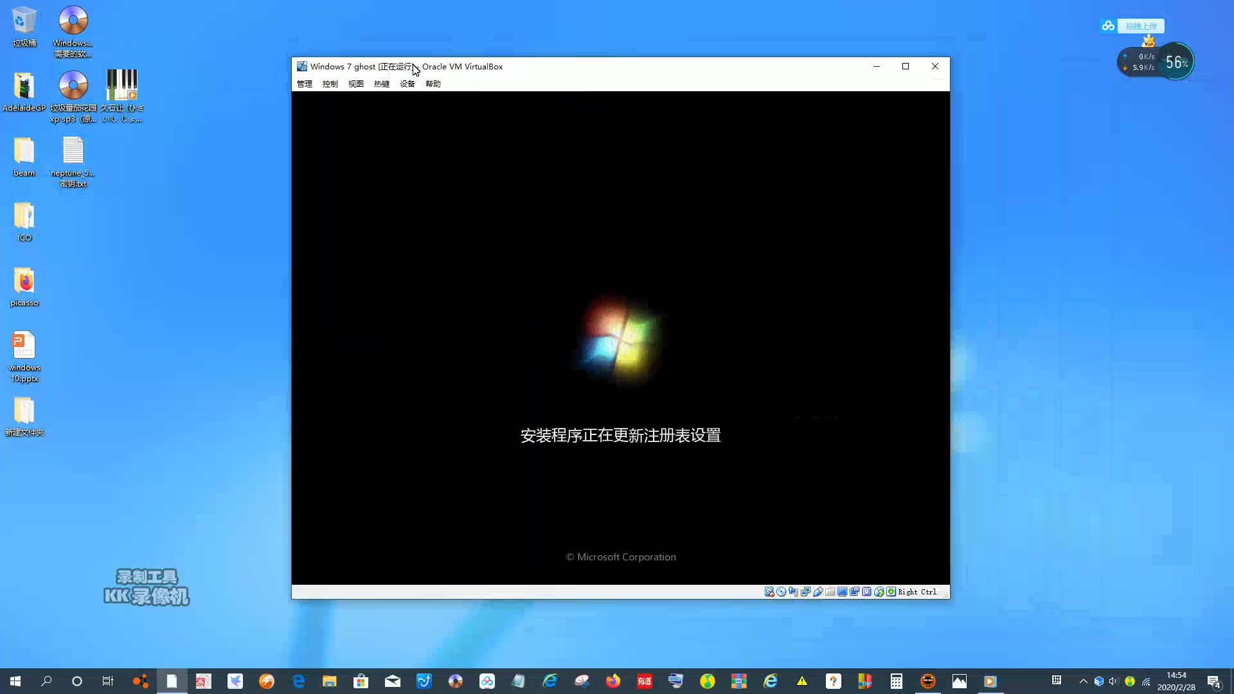1234x694 pixels.
Task: Click the yellow warning triangle taskbar icon
Action: (x=802, y=681)
